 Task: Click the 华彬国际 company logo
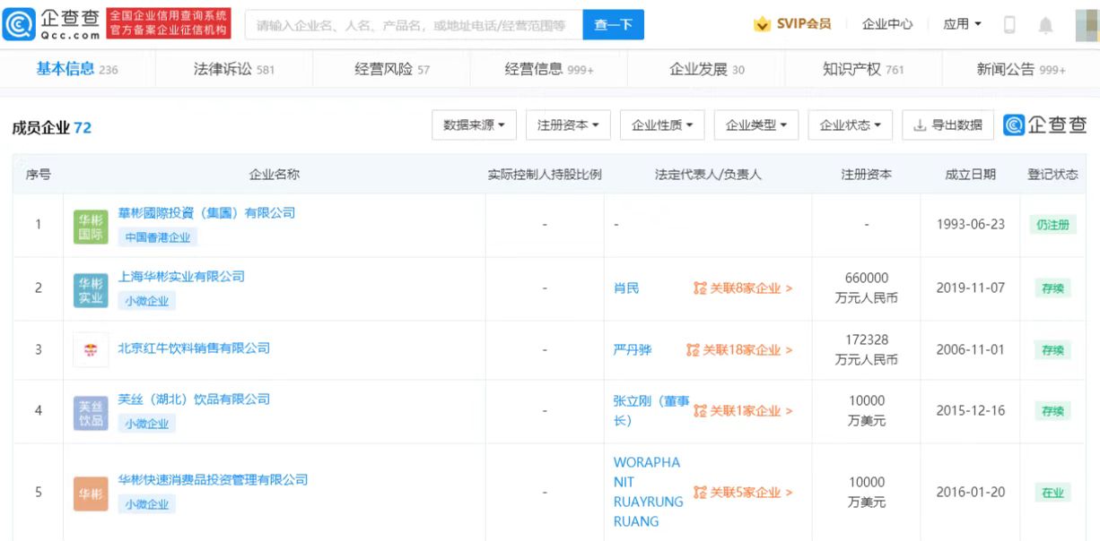tap(91, 227)
